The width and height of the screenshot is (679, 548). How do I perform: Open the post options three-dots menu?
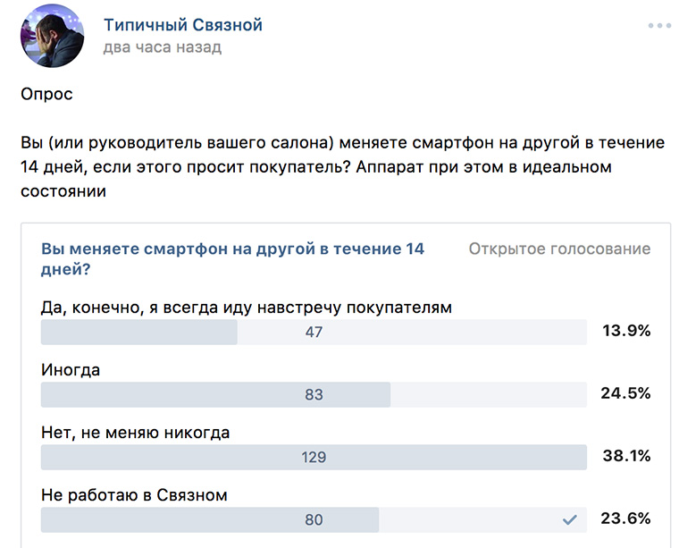click(659, 25)
